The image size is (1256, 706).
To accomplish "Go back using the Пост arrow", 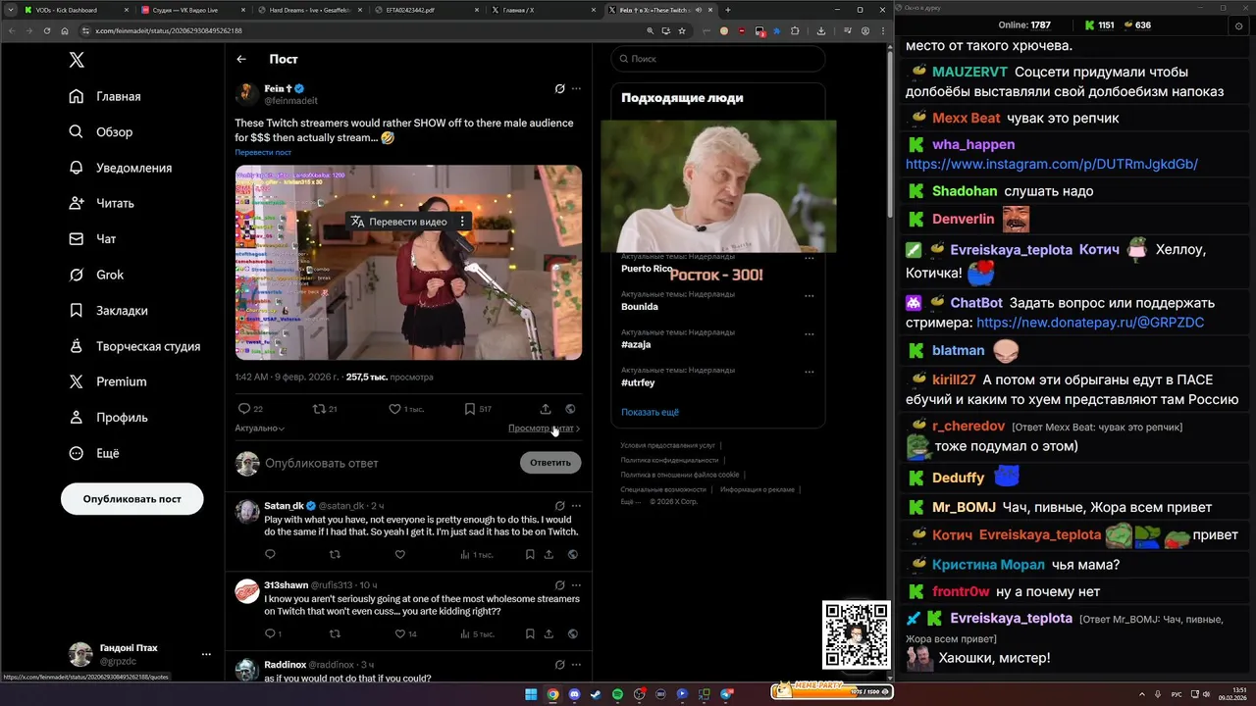I will pyautogui.click(x=241, y=59).
